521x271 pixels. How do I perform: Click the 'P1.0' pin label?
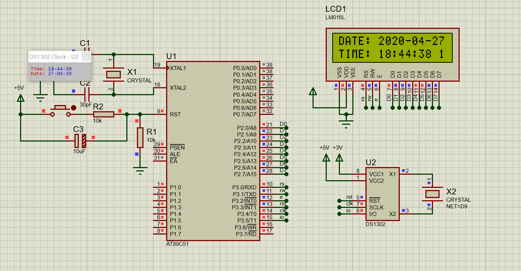175,187
